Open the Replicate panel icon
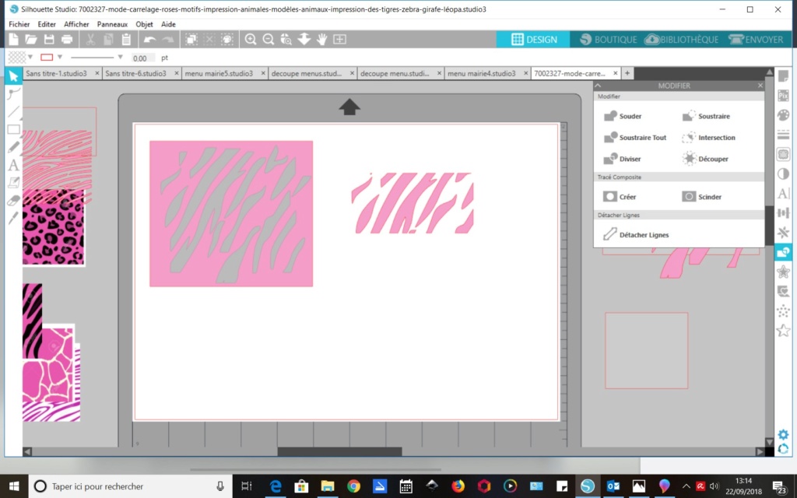 (x=783, y=232)
